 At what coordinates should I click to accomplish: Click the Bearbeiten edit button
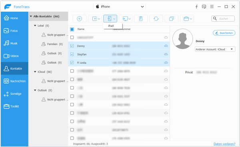[224, 33]
